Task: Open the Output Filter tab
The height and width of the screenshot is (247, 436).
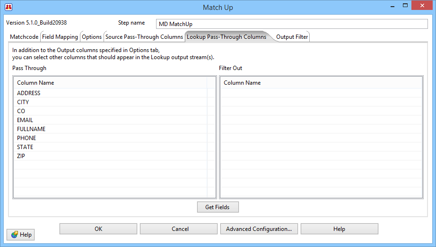Action: [x=292, y=37]
